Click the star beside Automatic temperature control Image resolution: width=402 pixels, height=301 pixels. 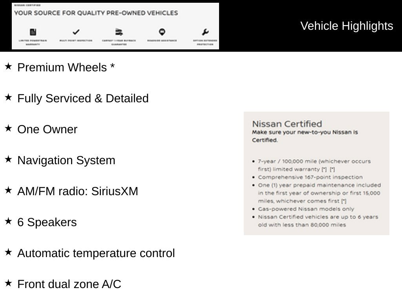[8, 252]
